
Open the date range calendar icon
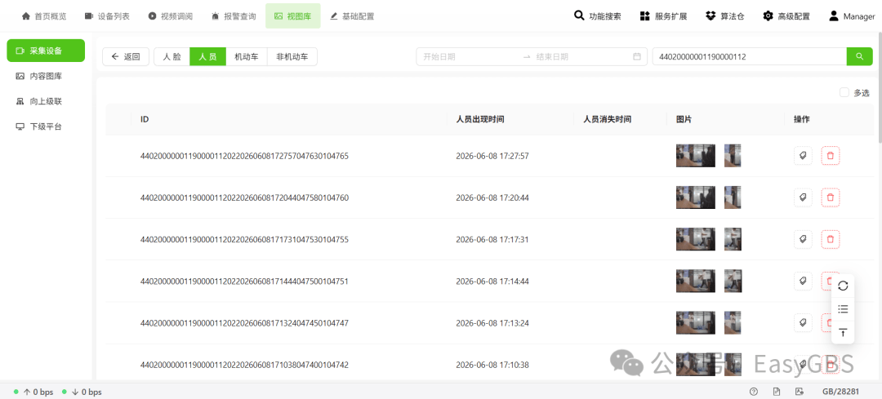(x=637, y=56)
